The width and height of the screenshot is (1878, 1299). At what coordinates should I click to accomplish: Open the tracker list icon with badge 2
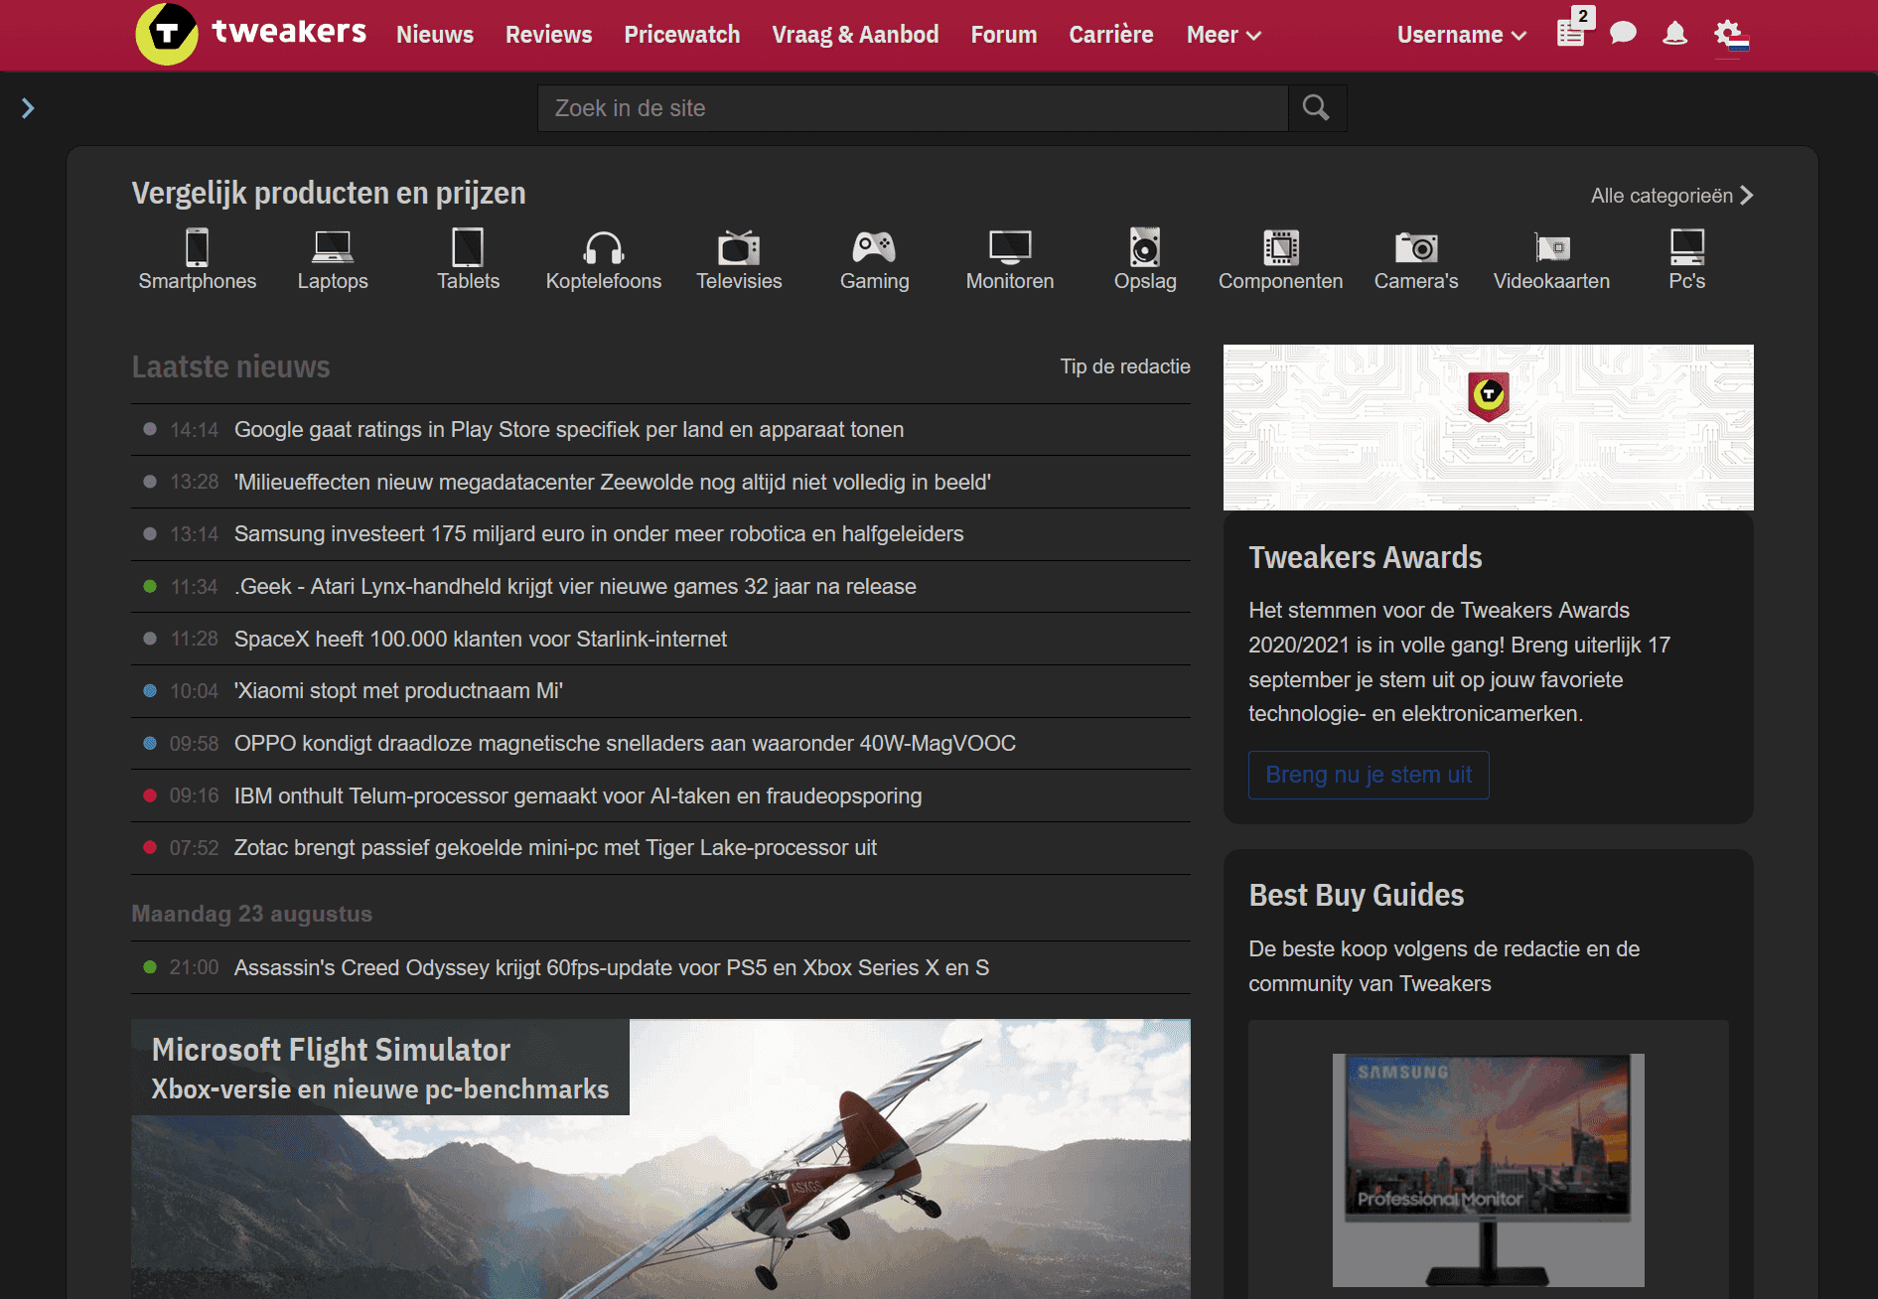pyautogui.click(x=1572, y=32)
